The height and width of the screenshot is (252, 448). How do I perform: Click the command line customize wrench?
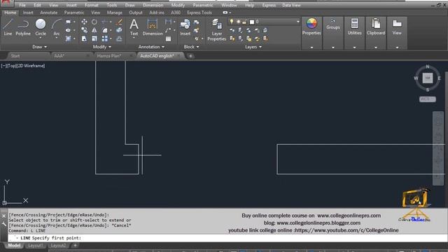click(x=4, y=224)
